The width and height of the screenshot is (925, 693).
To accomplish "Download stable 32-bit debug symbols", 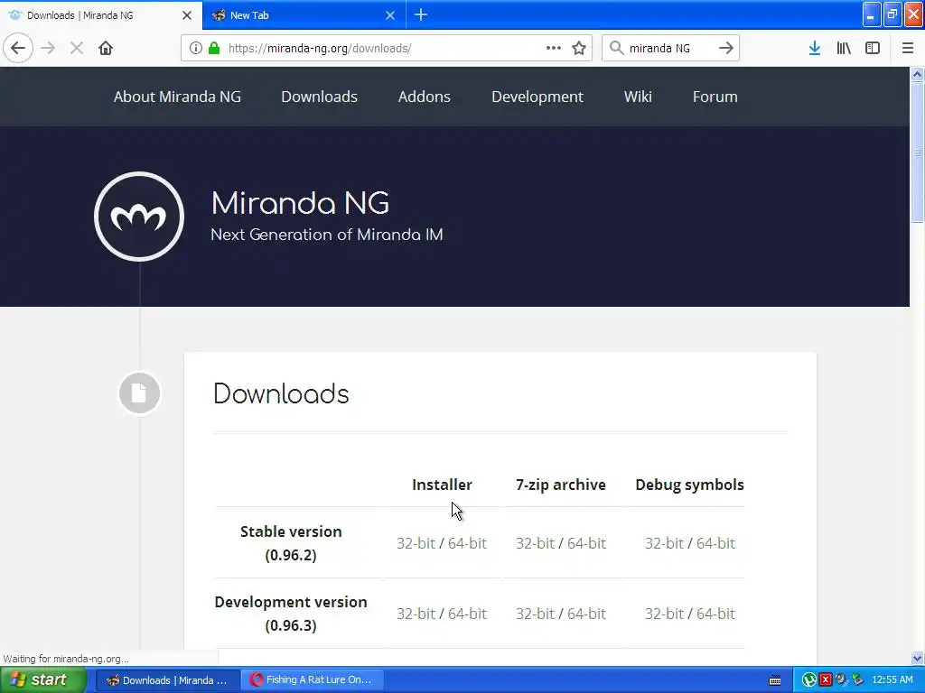I will (x=664, y=542).
